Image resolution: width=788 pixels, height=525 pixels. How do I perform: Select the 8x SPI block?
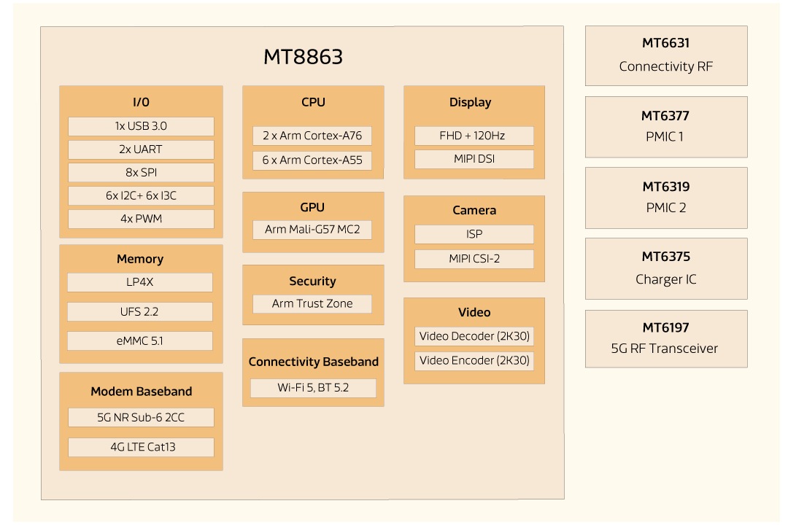point(140,172)
